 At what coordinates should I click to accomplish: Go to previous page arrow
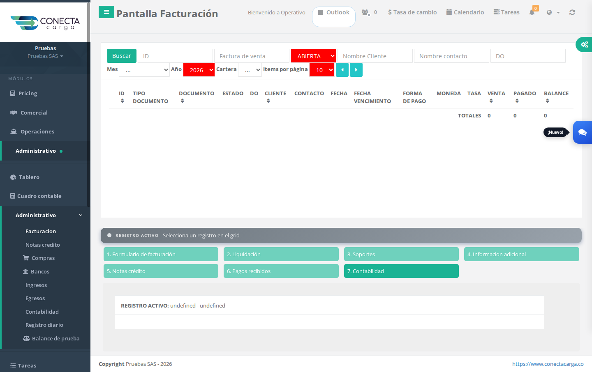(342, 70)
